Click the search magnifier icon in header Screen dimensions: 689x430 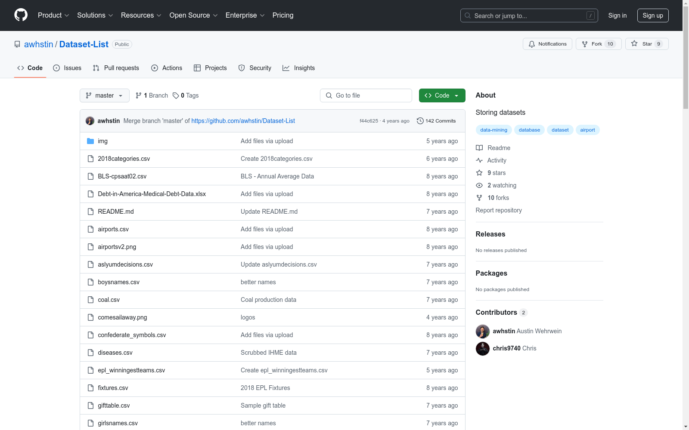[468, 15]
